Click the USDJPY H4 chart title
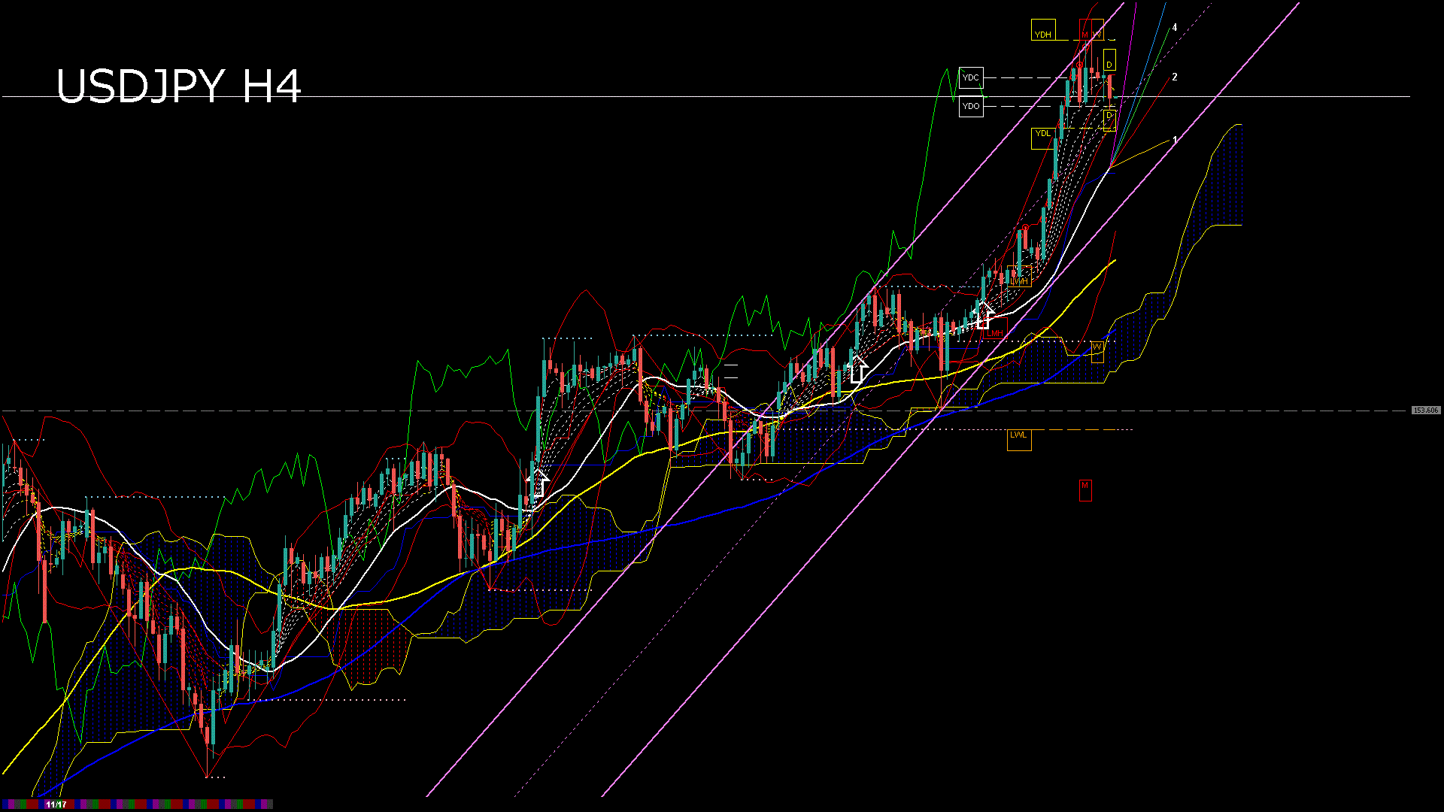1444x812 pixels. click(x=179, y=86)
